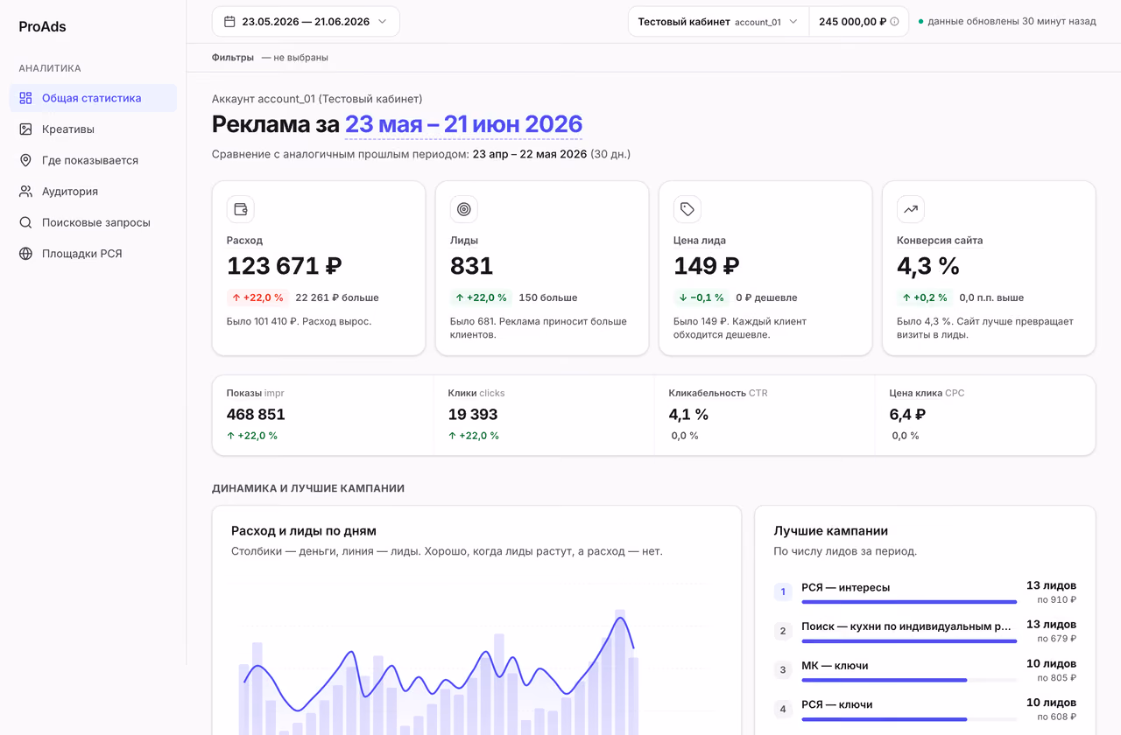Click the calendar icon in date picker
This screenshot has width=1121, height=735.
point(229,22)
